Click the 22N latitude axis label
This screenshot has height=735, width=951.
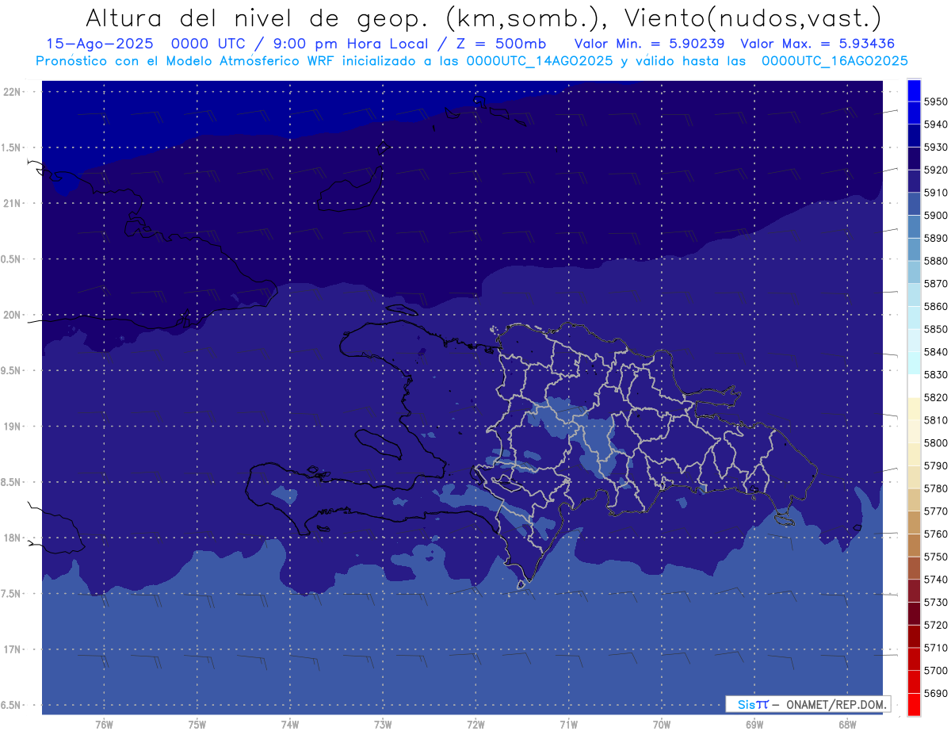click(x=11, y=91)
